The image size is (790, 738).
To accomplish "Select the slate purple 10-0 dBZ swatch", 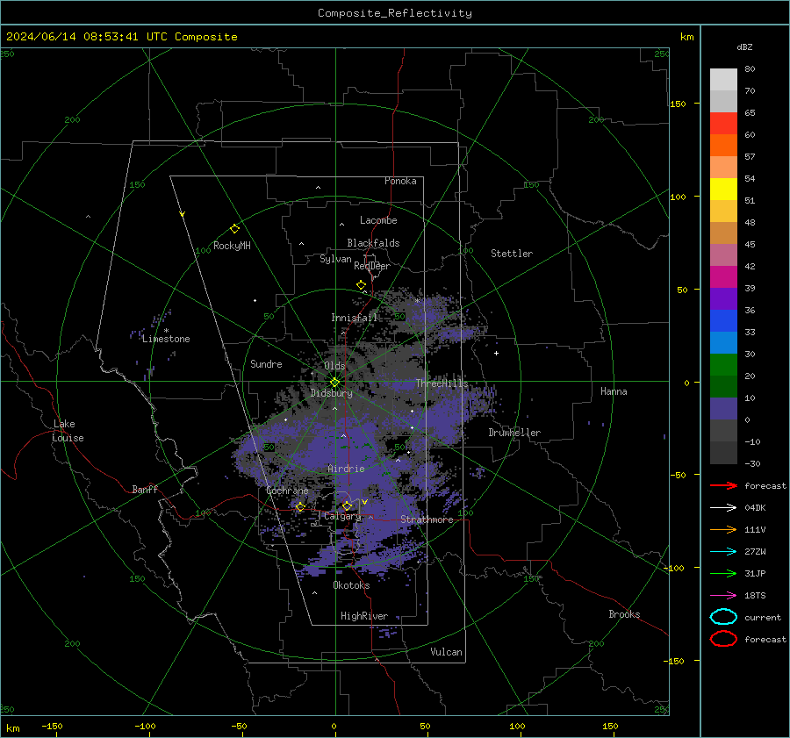I will [723, 409].
